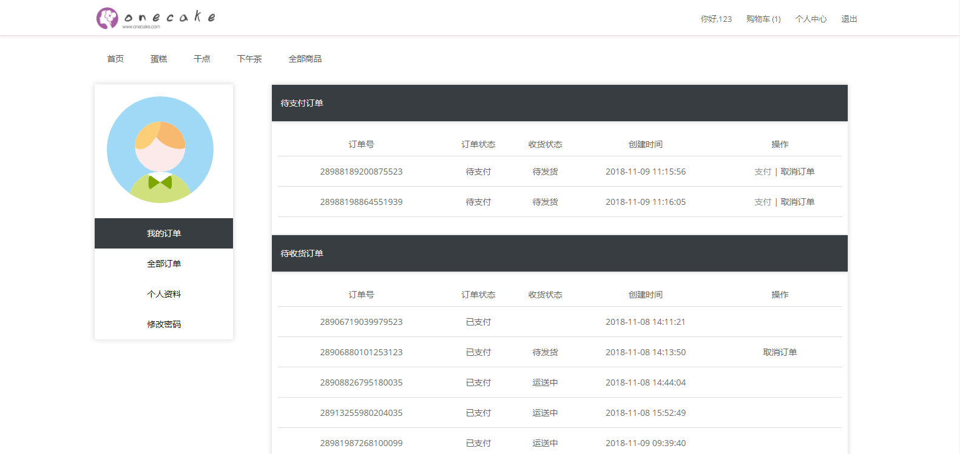The image size is (960, 454).
Task: Click 已支付 status of order 28906719039979523
Action: coord(478,322)
